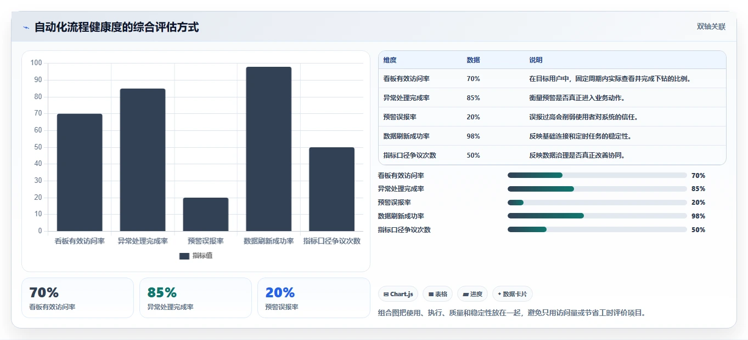The width and height of the screenshot is (748, 340).
Task: Click the pulse icon beside the page title
Action: (26, 27)
